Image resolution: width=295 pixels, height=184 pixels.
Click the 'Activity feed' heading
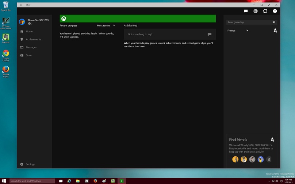tap(130, 26)
